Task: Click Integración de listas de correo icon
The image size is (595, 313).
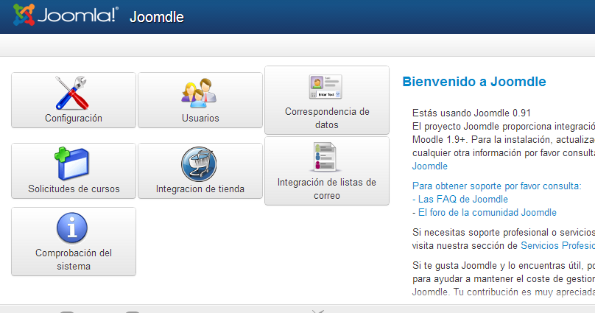Action: pos(326,157)
